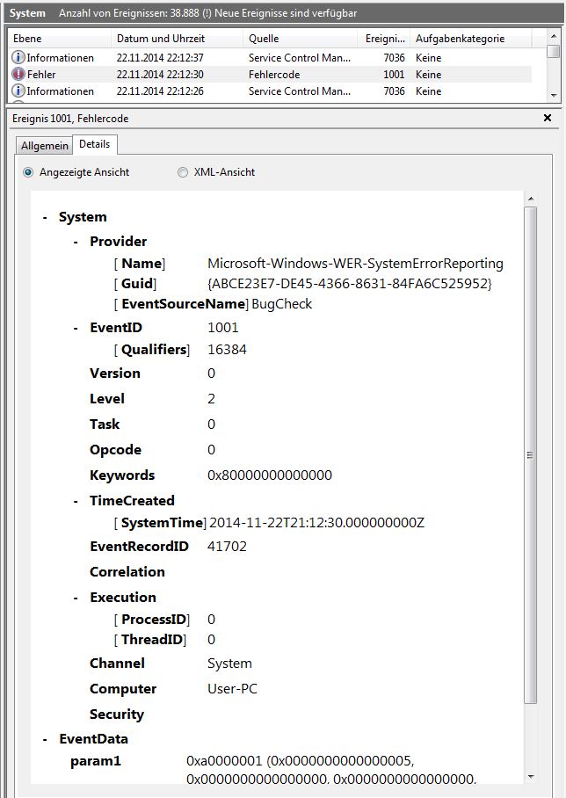Screen dimensions: 566x798
Task: Collapse the TimeCreated node
Action: click(76, 501)
